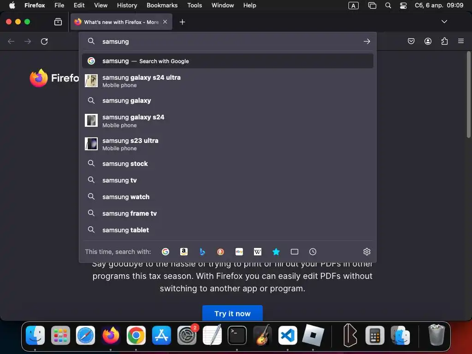Reload the current page
Screen dimensions: 472x354
pos(44,41)
